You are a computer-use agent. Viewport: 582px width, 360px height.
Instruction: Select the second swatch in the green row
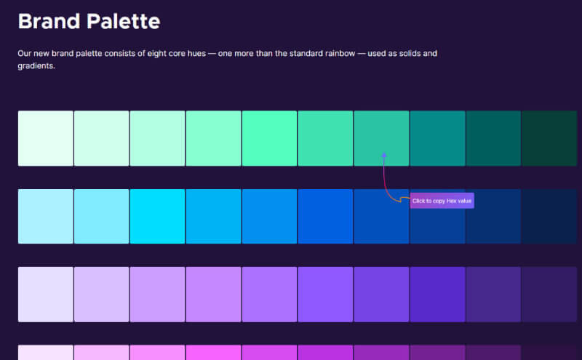pyautogui.click(x=101, y=138)
